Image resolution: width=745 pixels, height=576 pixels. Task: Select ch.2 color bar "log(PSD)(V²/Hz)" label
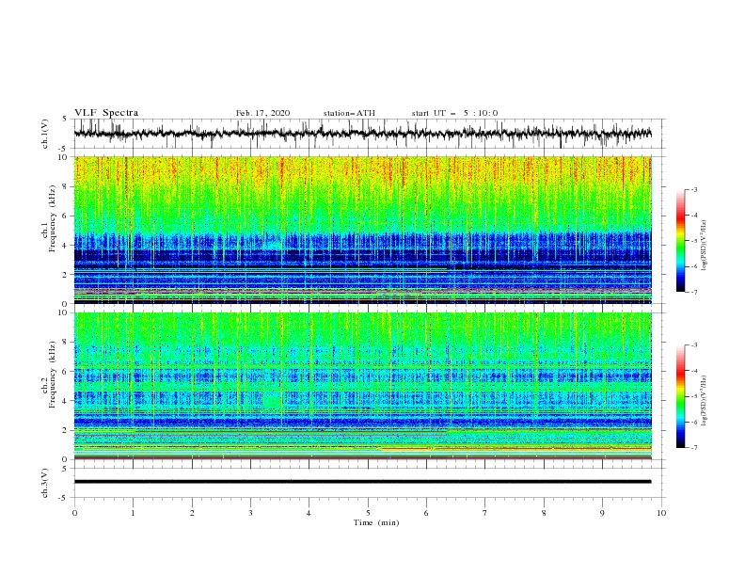[704, 400]
